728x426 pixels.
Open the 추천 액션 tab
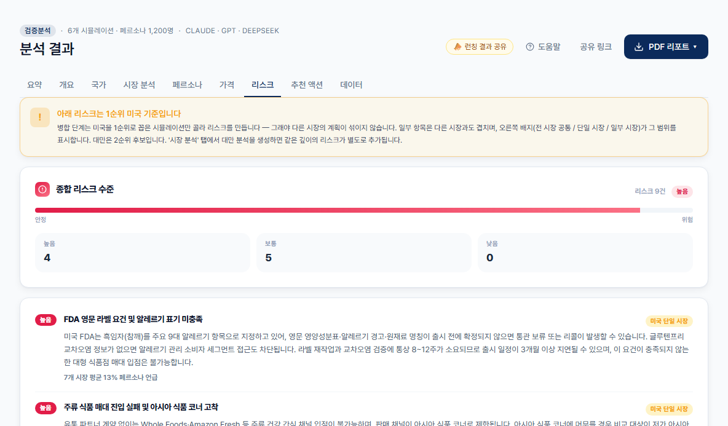point(306,85)
